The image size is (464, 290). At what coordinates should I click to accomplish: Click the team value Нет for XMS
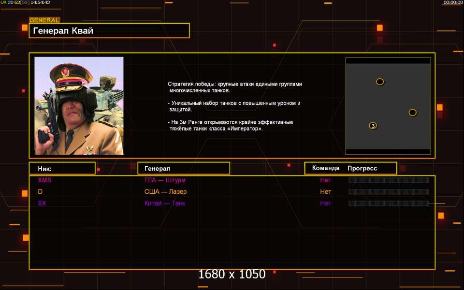325,180
